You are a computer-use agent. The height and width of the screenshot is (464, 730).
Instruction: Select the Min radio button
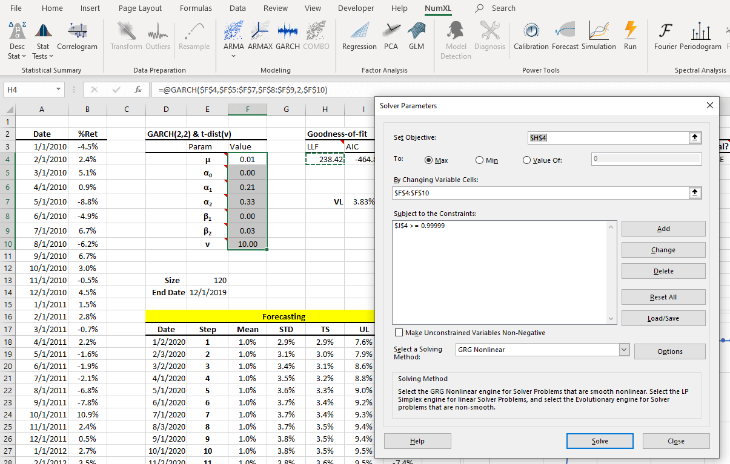(x=479, y=160)
